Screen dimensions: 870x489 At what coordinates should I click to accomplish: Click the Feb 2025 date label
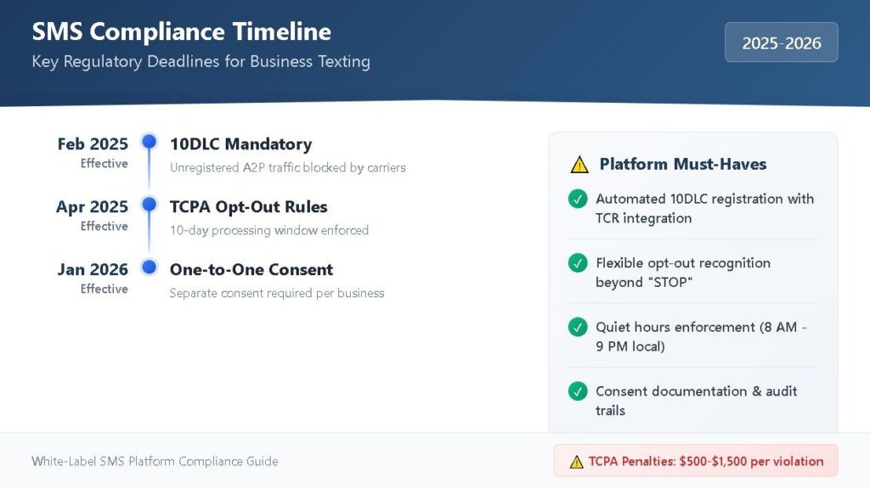tap(93, 144)
